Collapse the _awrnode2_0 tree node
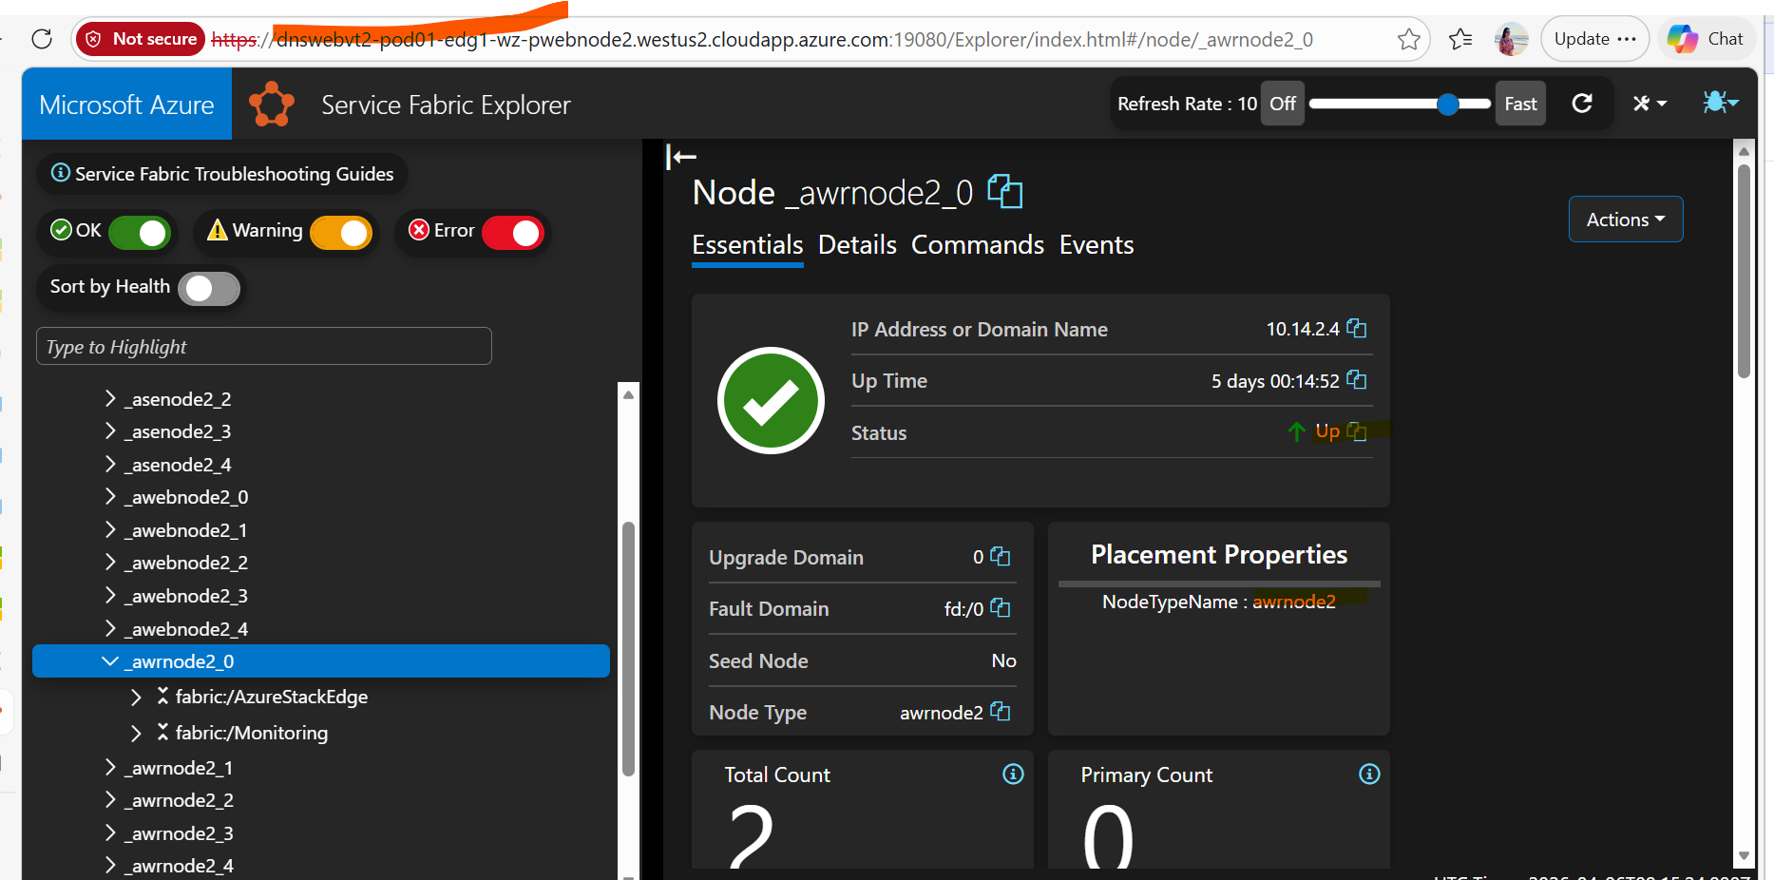The image size is (1774, 880). click(110, 661)
